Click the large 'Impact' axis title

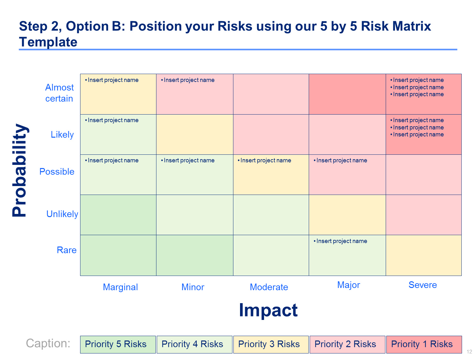coord(268,310)
